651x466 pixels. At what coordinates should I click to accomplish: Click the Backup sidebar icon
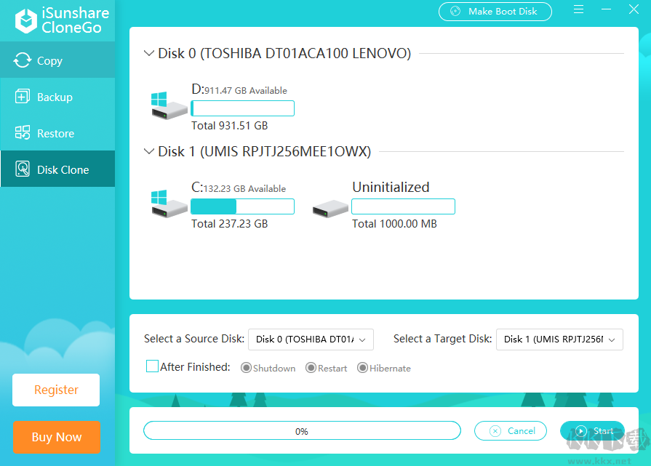point(22,97)
